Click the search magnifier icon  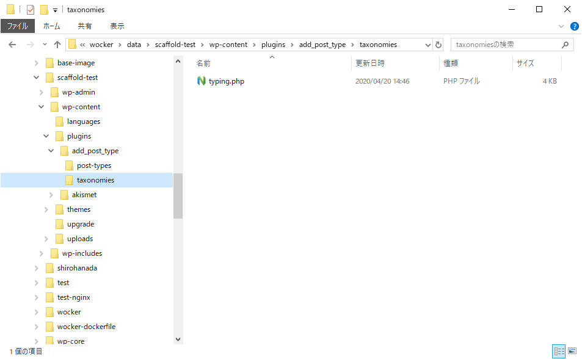point(565,45)
